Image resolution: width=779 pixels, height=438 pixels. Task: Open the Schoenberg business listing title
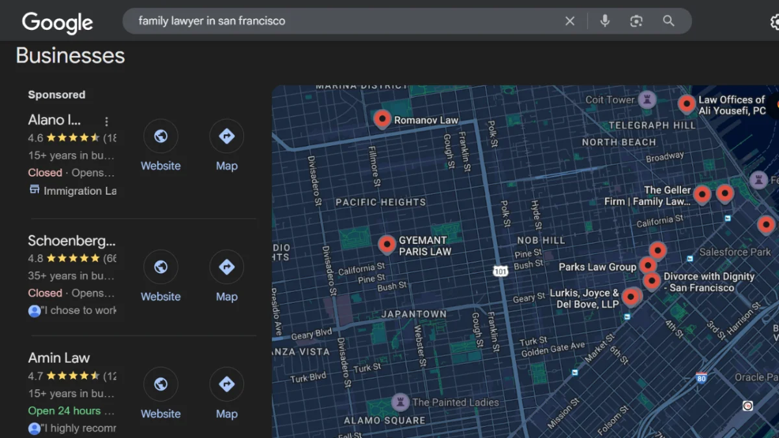72,241
